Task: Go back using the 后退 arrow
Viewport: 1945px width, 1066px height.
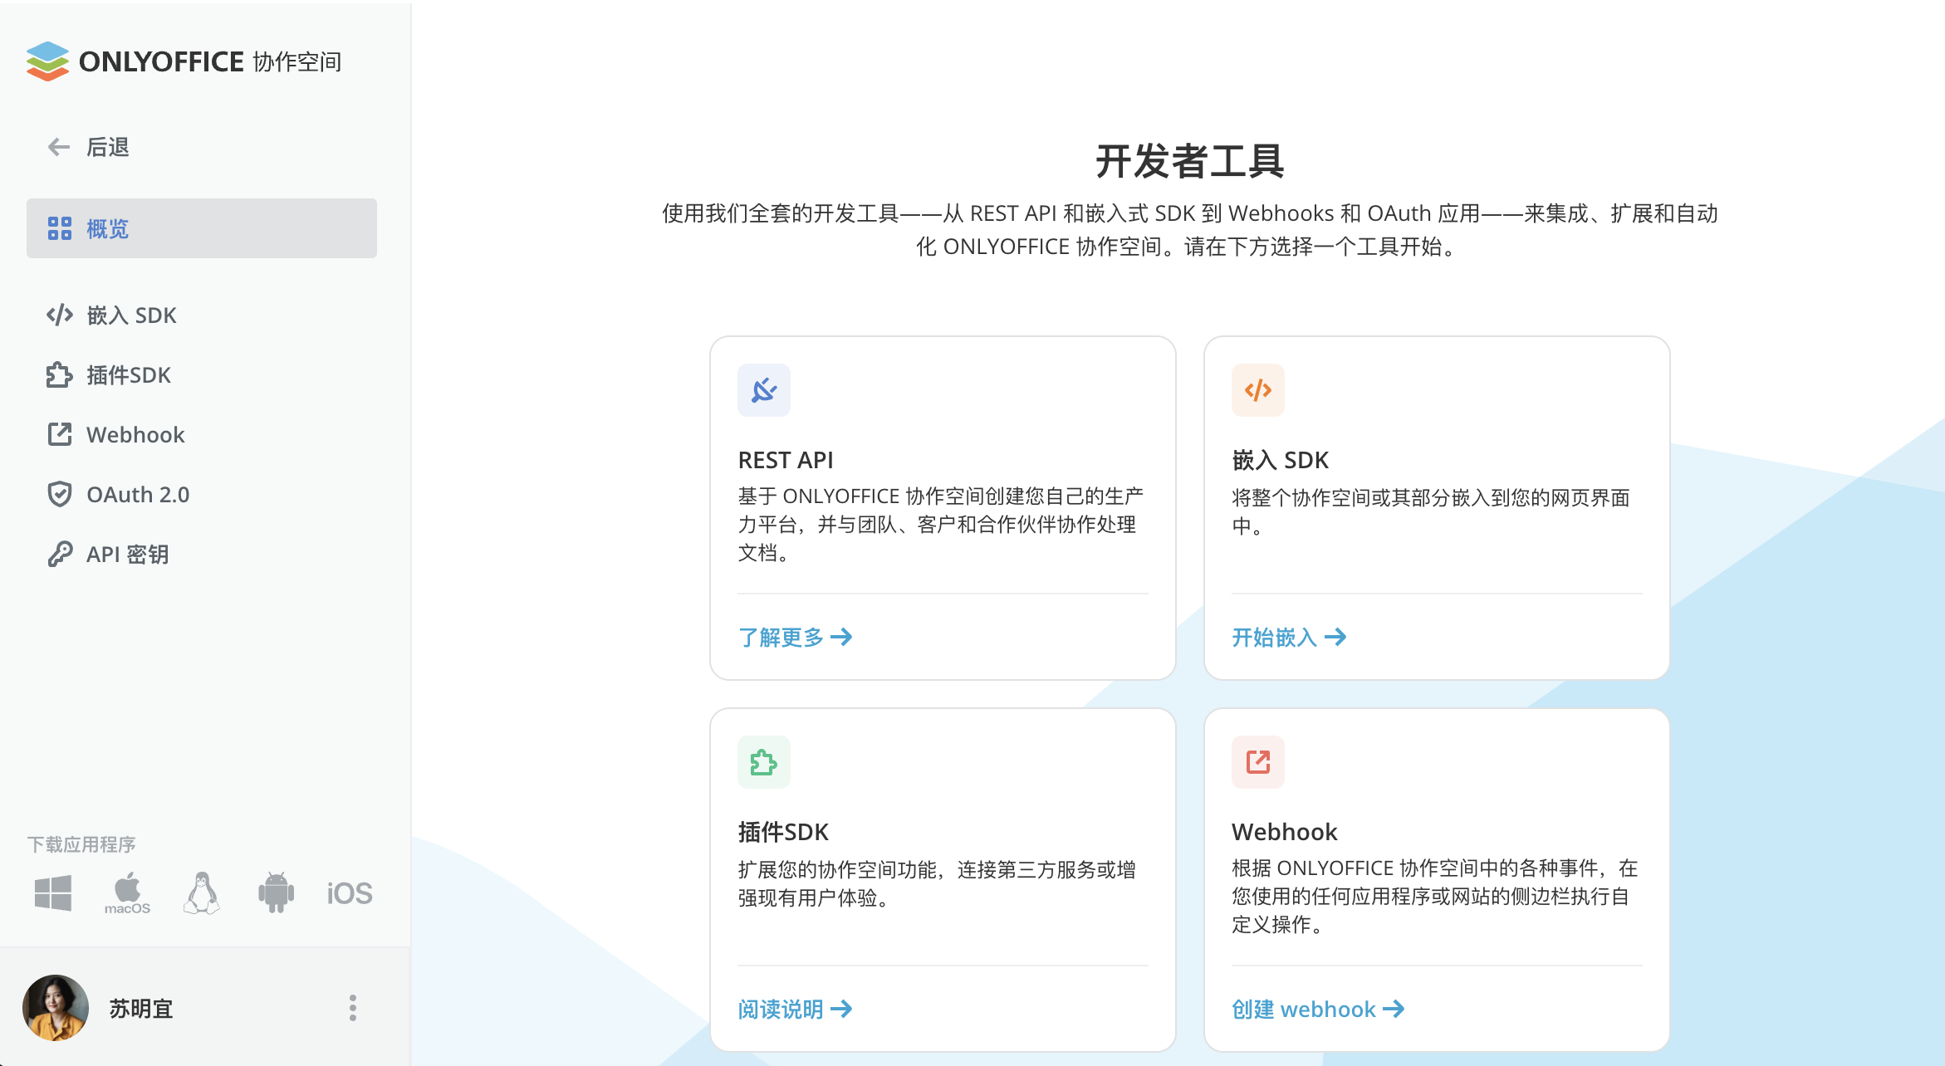Action: coord(59,147)
